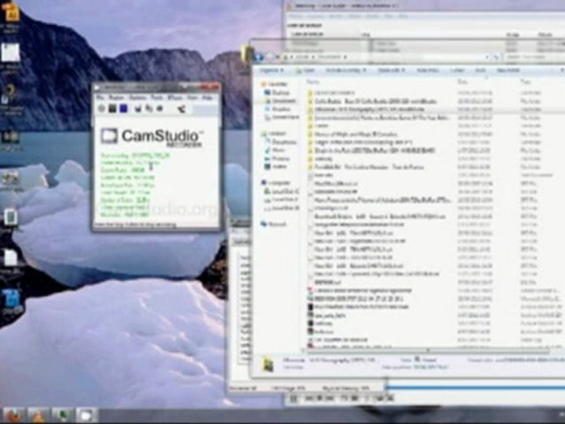Select Downloads under Favorites
The image size is (565, 424).
[x=281, y=101]
